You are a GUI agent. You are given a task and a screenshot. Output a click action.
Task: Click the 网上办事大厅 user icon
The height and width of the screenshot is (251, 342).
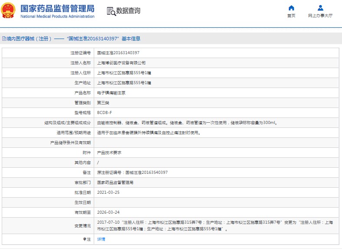coord(320,8)
